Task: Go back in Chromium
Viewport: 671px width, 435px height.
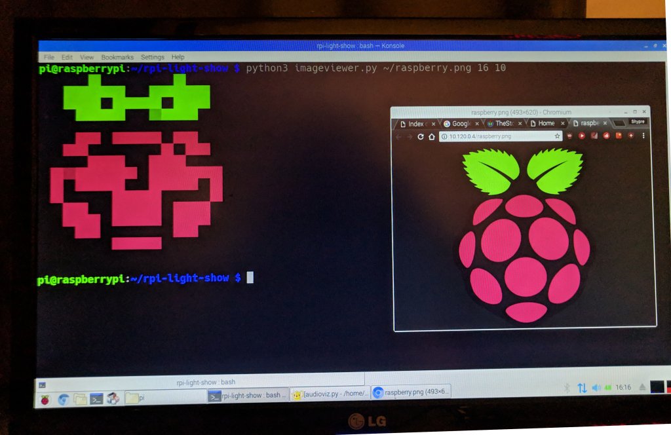Action: pyautogui.click(x=398, y=137)
